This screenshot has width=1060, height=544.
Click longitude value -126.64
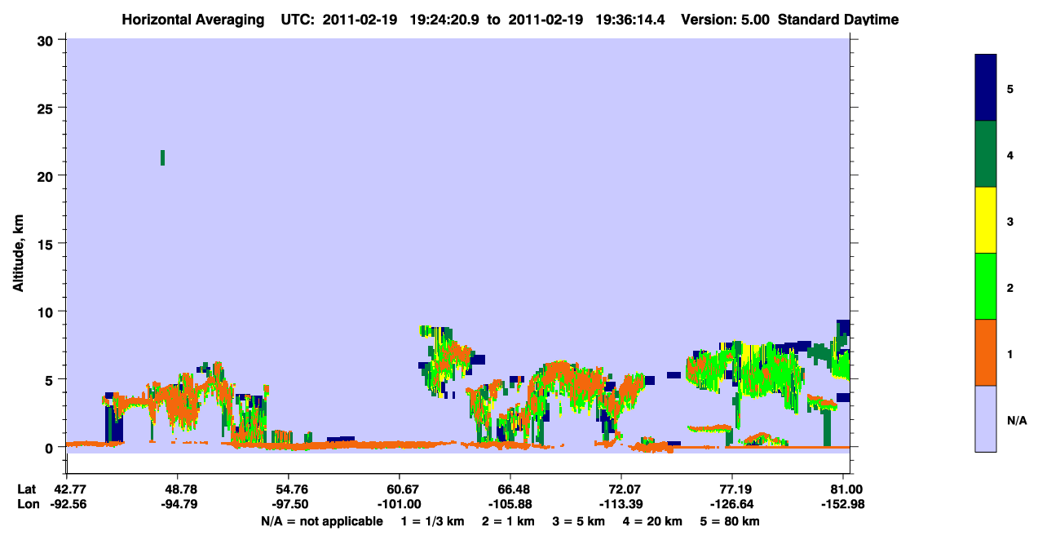coord(732,503)
